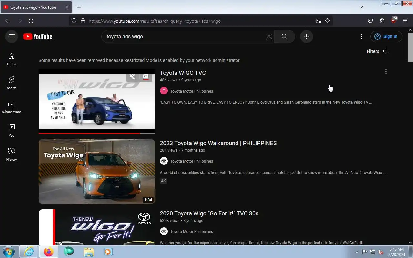413x258 pixels.
Task: Open the tracking protection shield icon
Action: click(74, 21)
